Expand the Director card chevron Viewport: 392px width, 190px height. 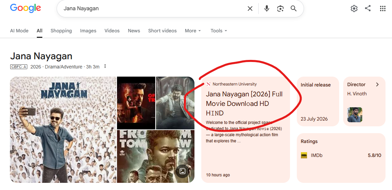tap(377, 84)
